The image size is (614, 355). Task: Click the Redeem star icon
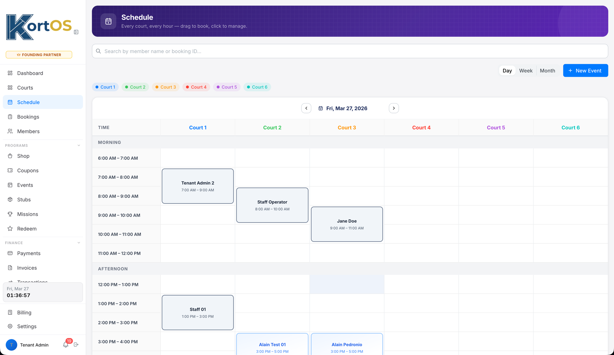10,228
